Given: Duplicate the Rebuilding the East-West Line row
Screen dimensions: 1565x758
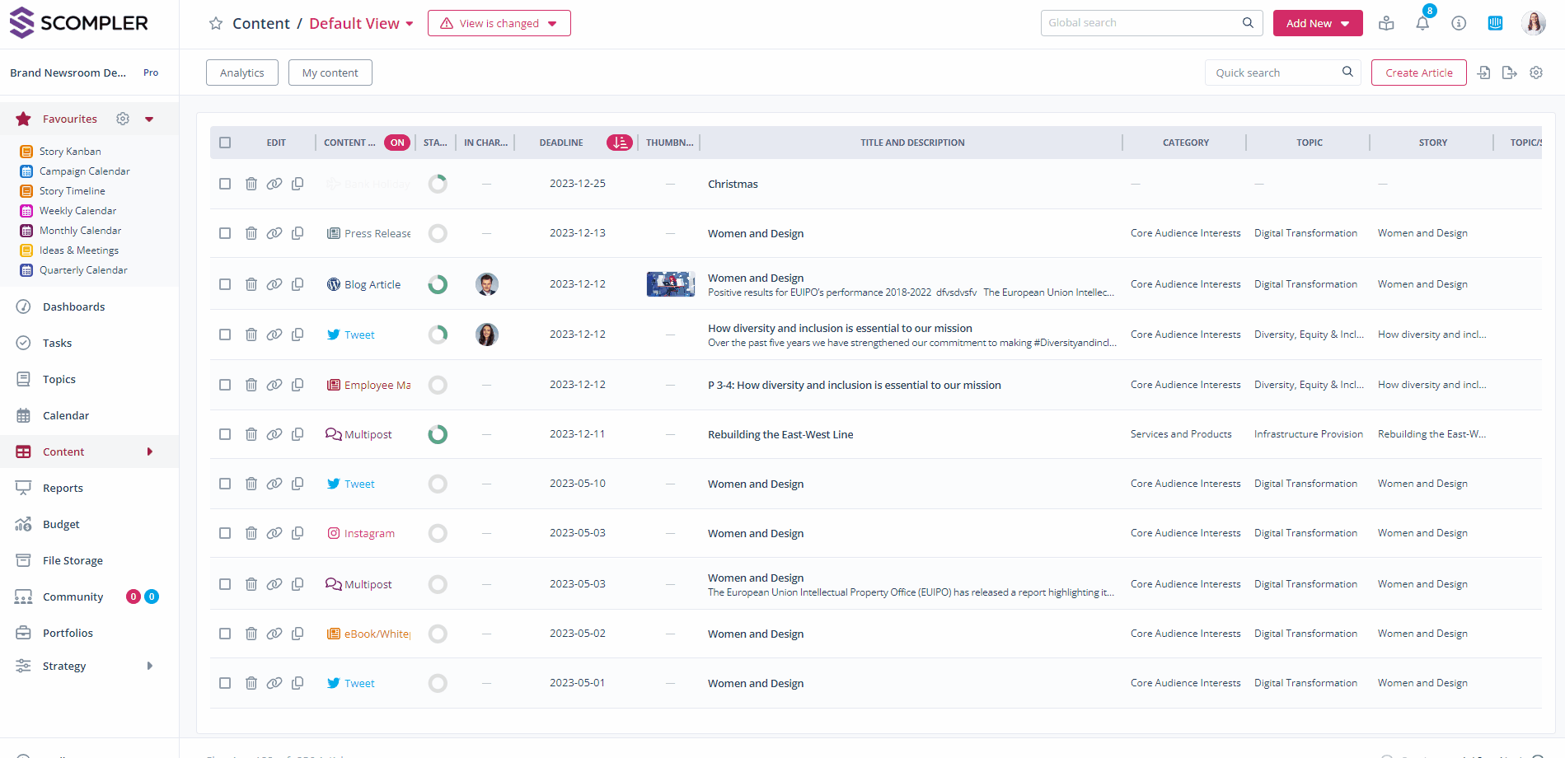Looking at the screenshot, I should [298, 434].
